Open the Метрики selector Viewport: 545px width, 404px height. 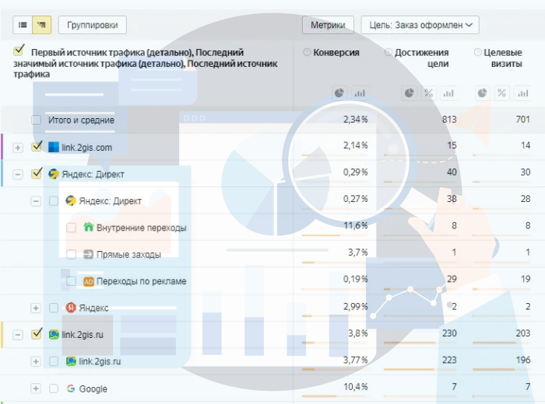click(x=328, y=25)
